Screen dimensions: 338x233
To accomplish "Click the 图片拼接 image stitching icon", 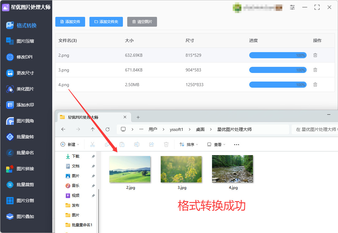I will pyautogui.click(x=10, y=169).
